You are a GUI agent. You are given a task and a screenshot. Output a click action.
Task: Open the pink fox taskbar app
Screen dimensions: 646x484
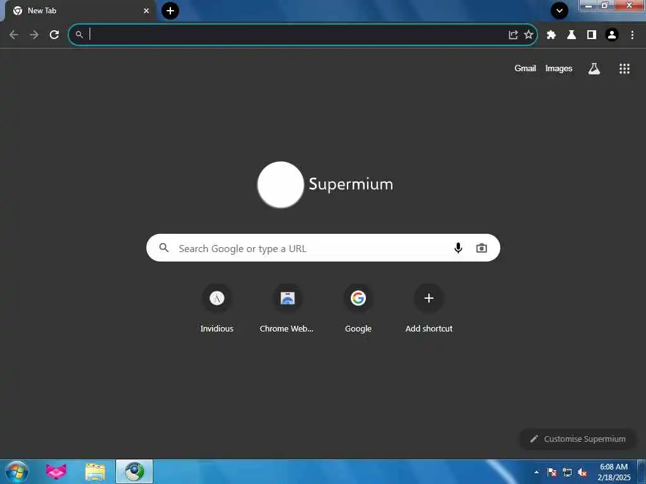56,471
